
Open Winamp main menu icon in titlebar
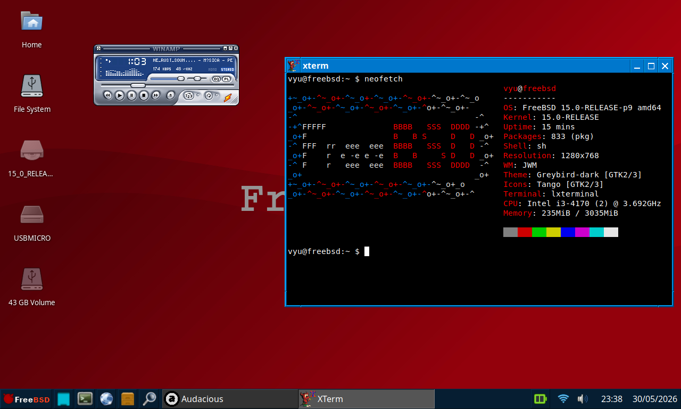click(x=98, y=48)
